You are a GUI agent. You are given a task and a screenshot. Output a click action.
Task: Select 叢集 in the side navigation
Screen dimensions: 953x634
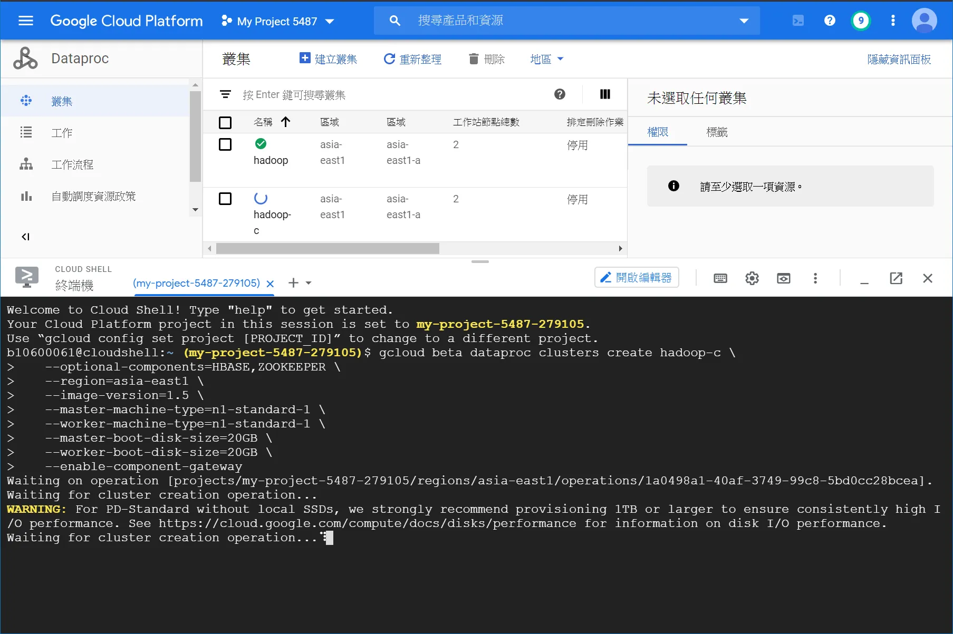click(x=95, y=101)
